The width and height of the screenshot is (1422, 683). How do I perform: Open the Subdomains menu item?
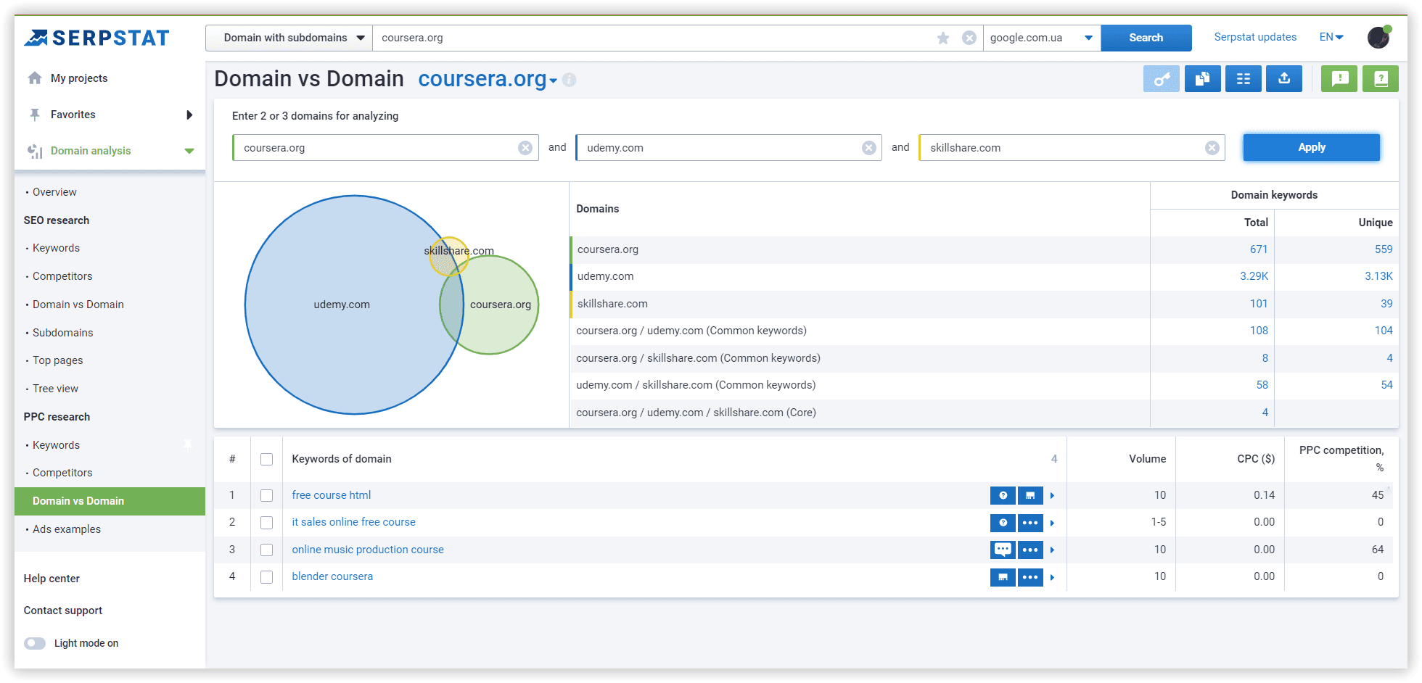[x=63, y=333]
